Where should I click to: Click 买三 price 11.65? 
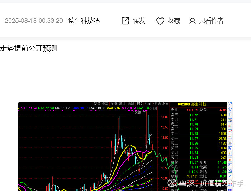pyautogui.click(x=194, y=148)
